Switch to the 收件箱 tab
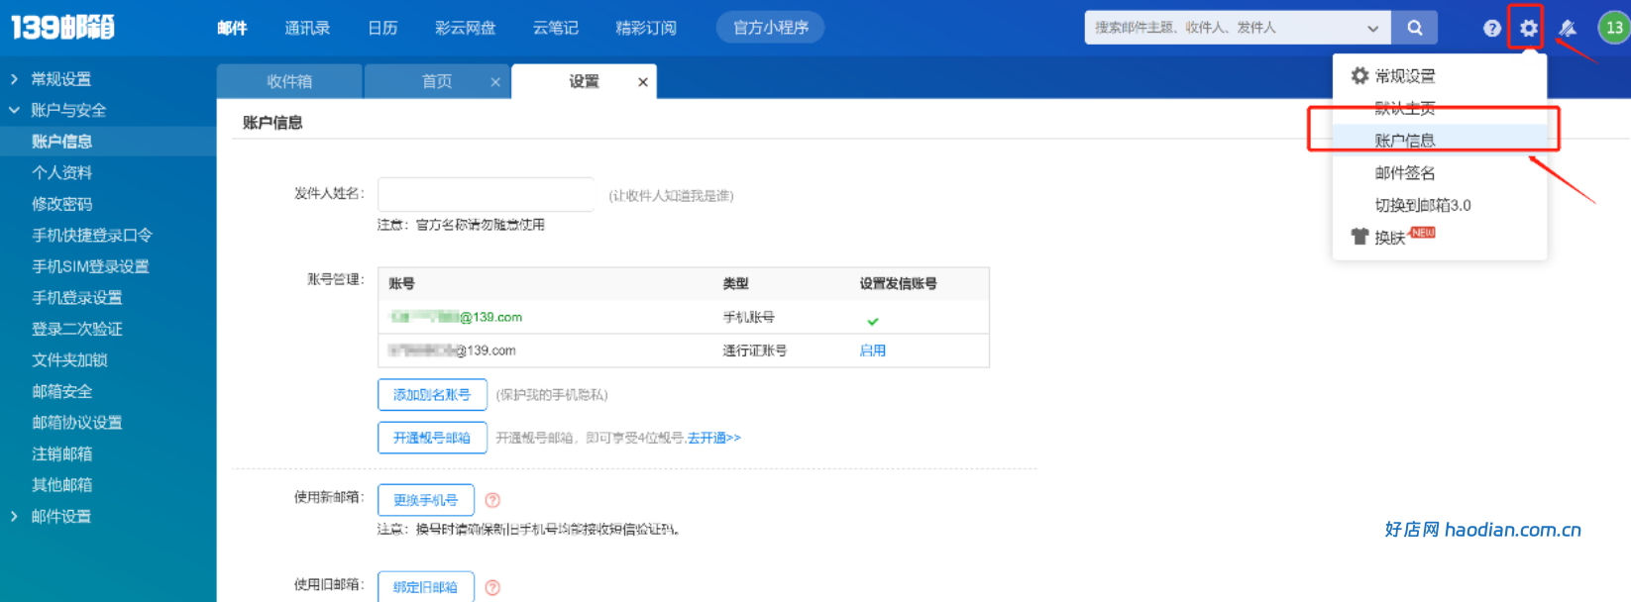 pos(289,81)
